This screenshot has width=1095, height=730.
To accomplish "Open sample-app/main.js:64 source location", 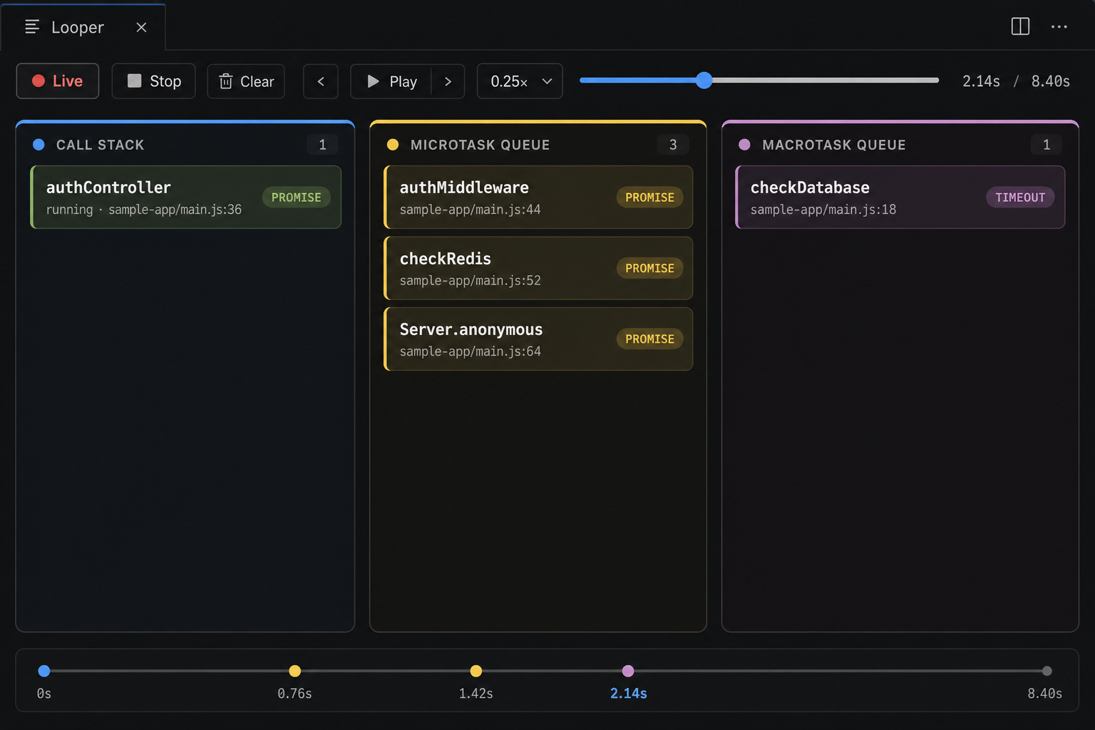I will click(471, 351).
